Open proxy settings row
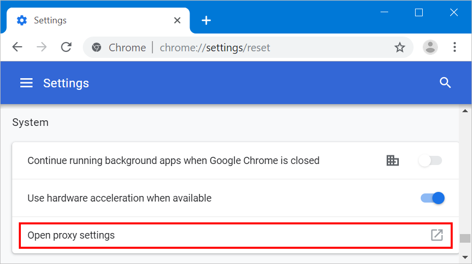The width and height of the screenshot is (472, 264). (x=235, y=236)
